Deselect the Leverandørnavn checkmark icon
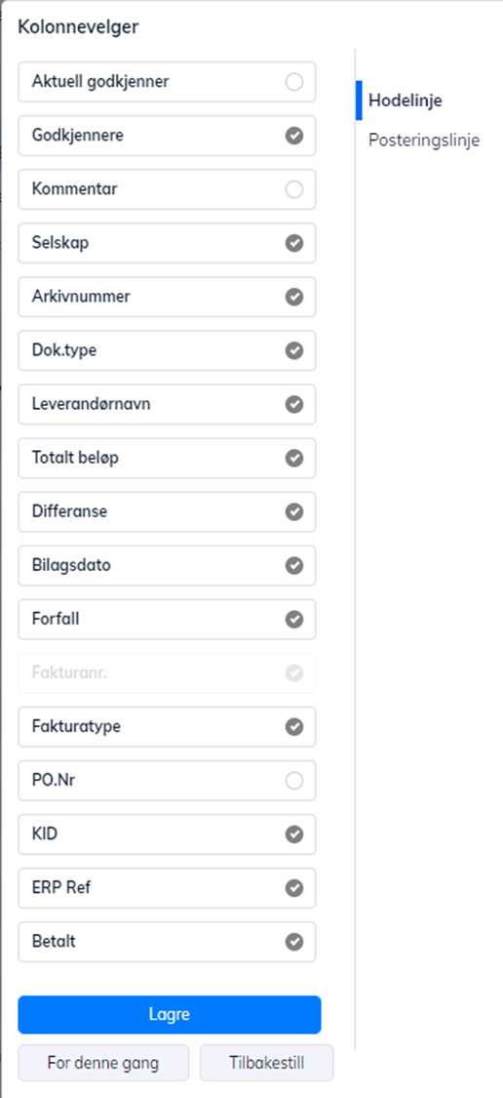This screenshot has width=503, height=1098. point(294,404)
